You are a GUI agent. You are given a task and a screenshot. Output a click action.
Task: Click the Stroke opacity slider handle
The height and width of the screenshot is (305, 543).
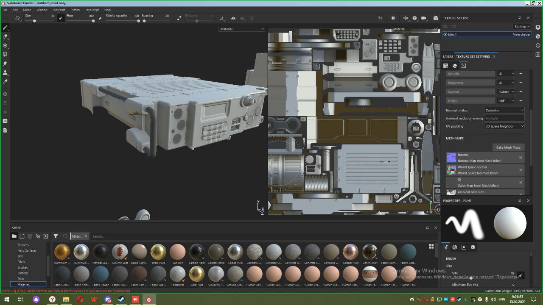point(138,21)
